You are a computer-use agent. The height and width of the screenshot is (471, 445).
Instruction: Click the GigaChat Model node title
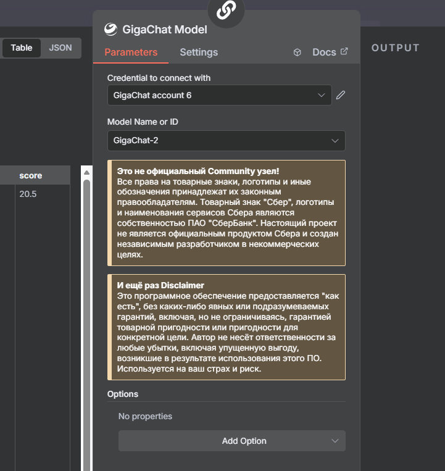(164, 29)
